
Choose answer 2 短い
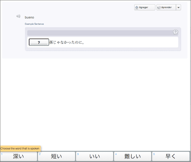coord(56,156)
